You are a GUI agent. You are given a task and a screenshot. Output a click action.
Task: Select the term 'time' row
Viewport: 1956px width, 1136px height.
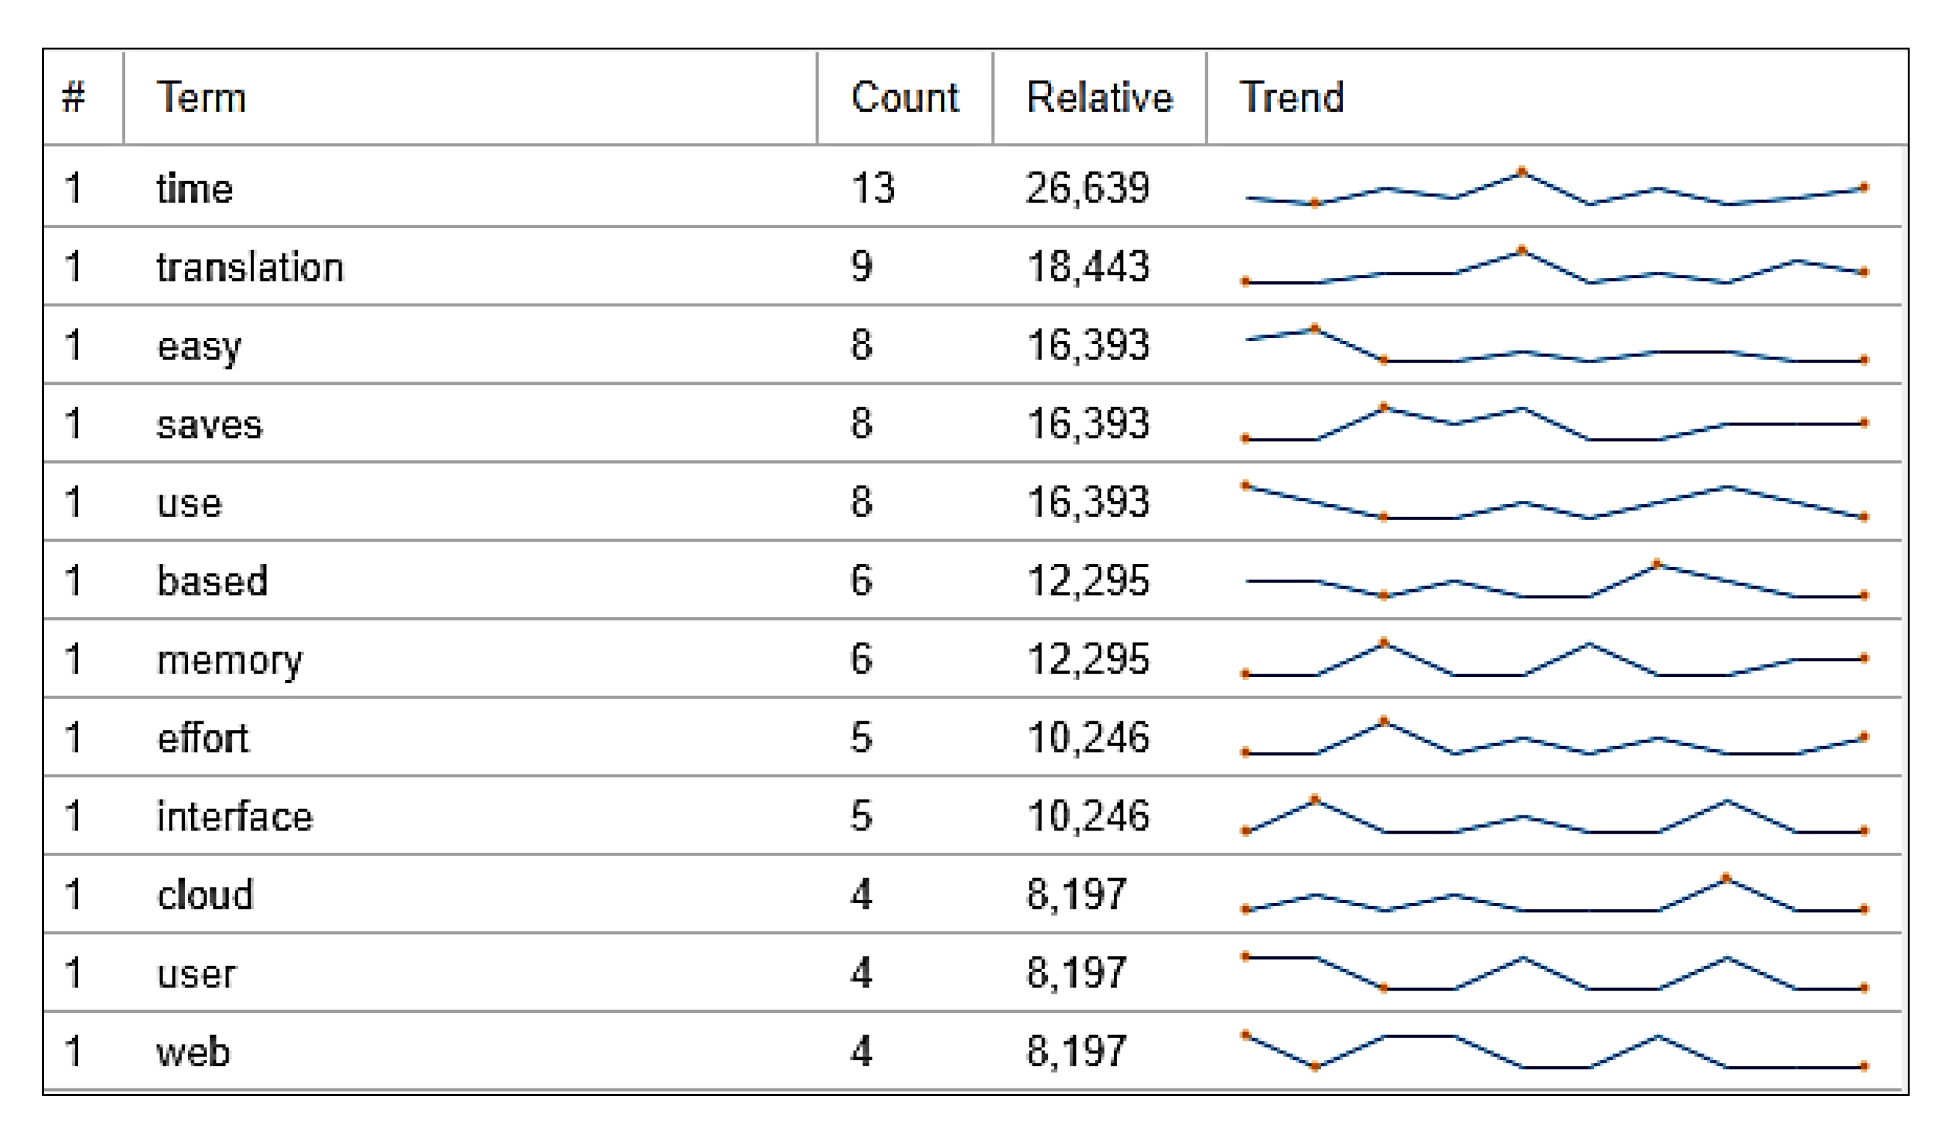point(195,189)
